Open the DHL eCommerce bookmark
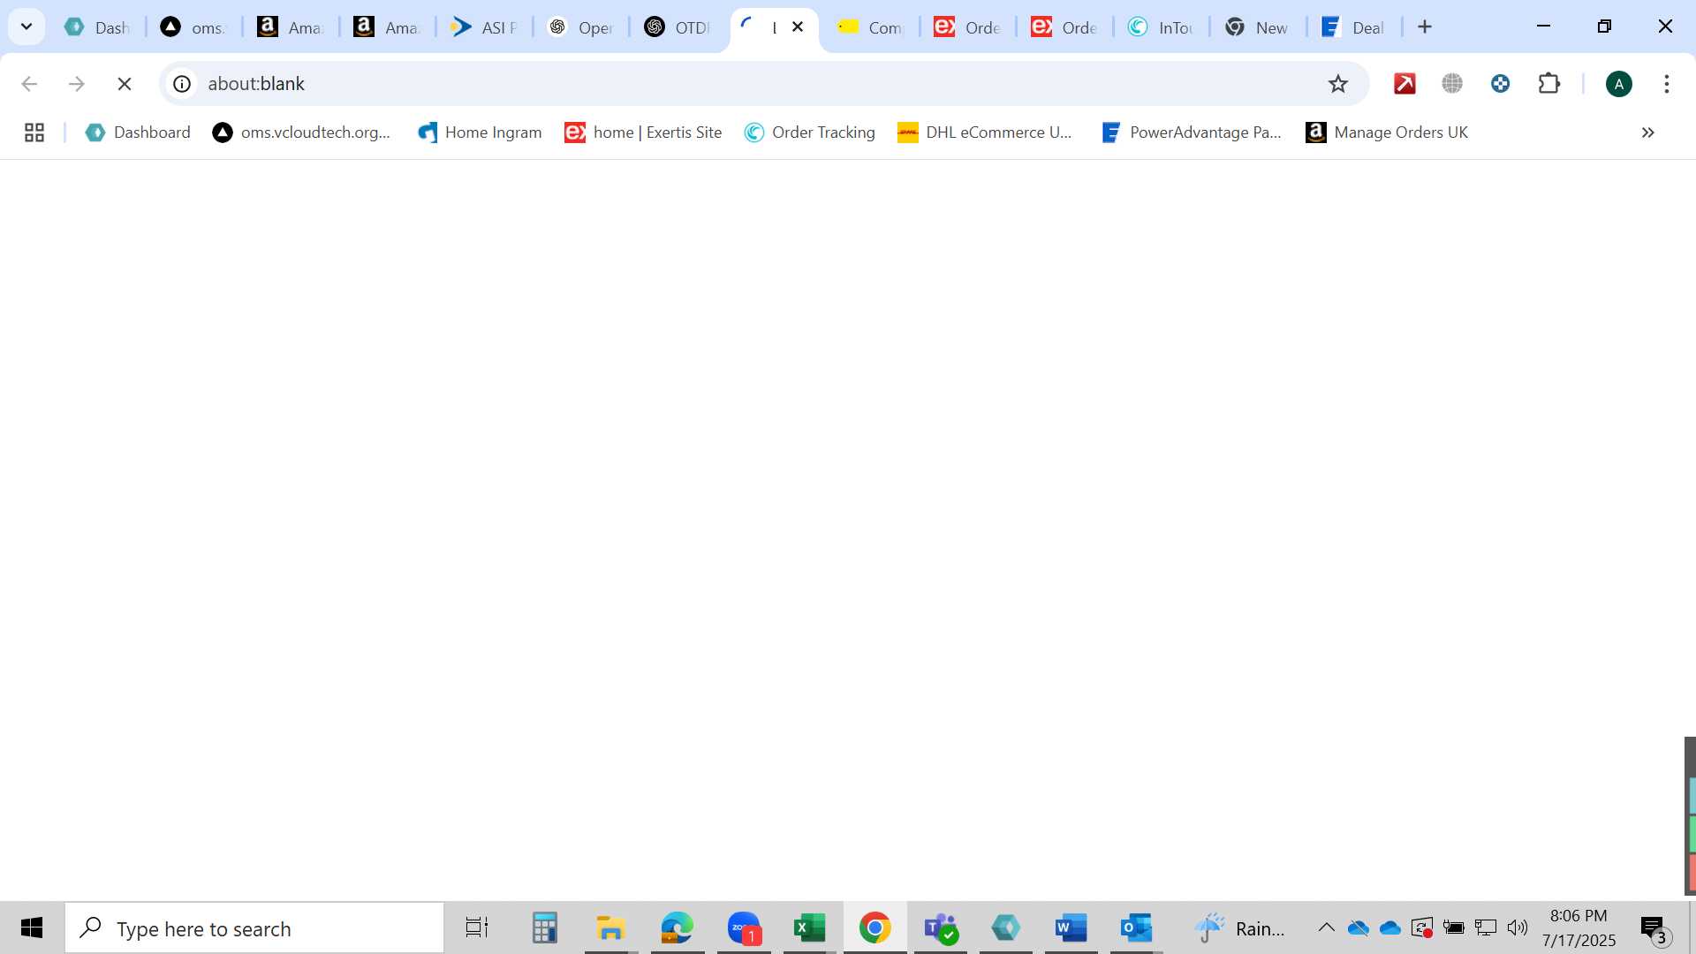Image resolution: width=1696 pixels, height=954 pixels. click(985, 132)
